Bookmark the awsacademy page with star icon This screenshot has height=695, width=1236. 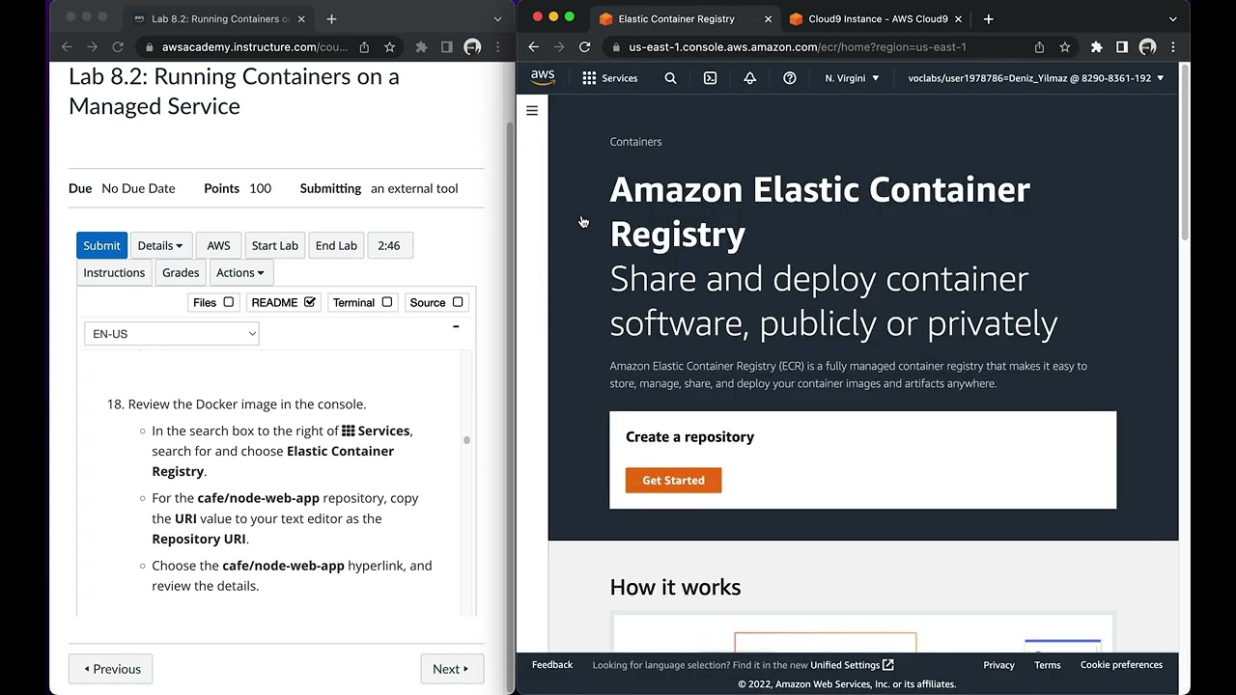point(389,46)
